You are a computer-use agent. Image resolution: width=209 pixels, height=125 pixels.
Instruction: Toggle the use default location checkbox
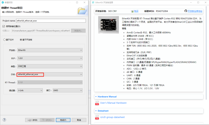pyautogui.click(x=4, y=26)
